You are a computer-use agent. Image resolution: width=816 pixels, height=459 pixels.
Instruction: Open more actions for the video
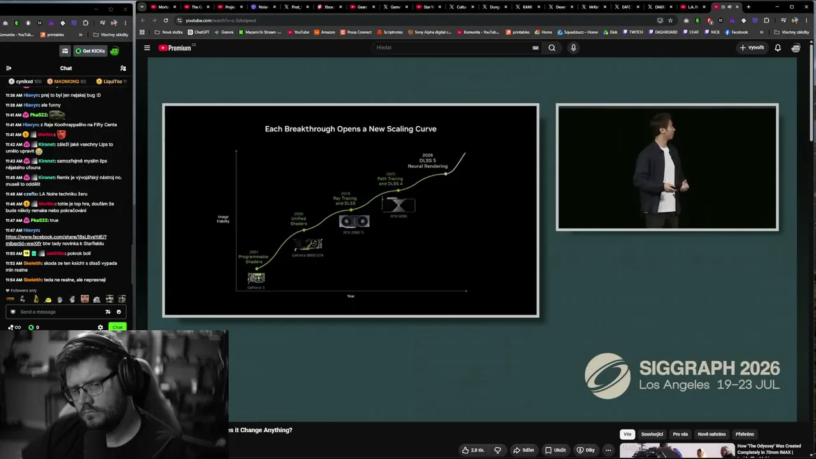coord(608,450)
